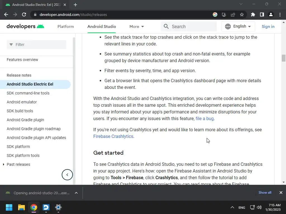
Task: Open Chrome extensions puzzle icon
Action: coord(253,14)
